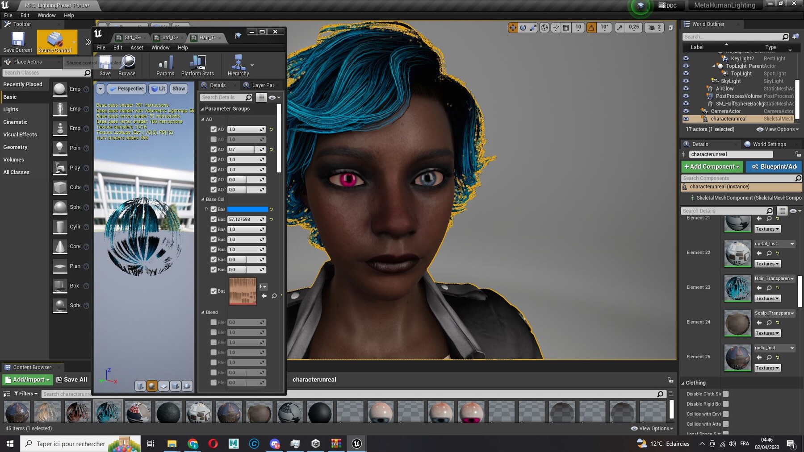The image size is (804, 452).
Task: Click Search Details field in material editor
Action: 227,98
